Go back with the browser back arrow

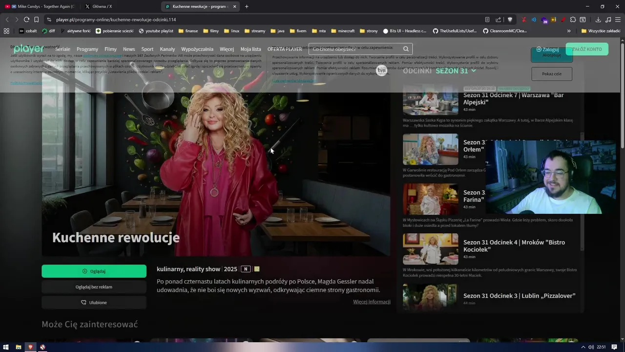coord(7,20)
